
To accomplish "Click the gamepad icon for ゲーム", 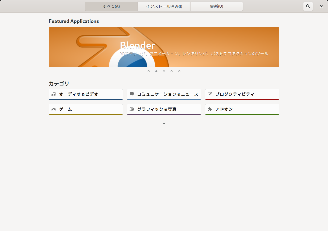I will (54, 109).
